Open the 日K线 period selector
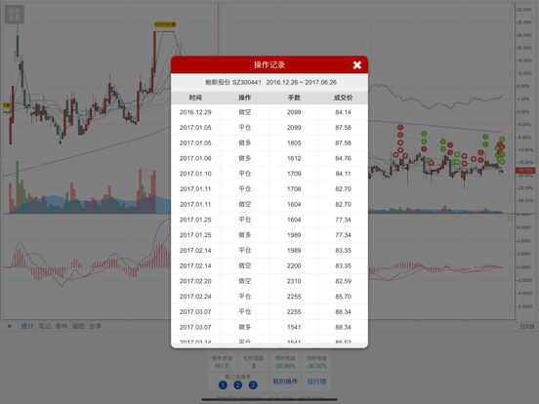Screen dimensions: 539x404 (x=527, y=326)
